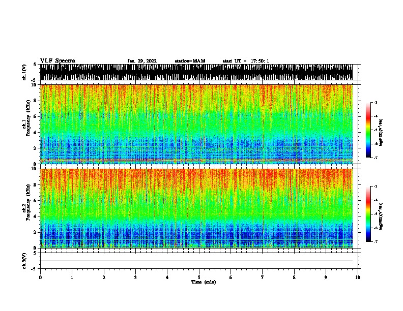Click time axis tick label "1"
The height and width of the screenshot is (311, 403).
tap(72, 277)
